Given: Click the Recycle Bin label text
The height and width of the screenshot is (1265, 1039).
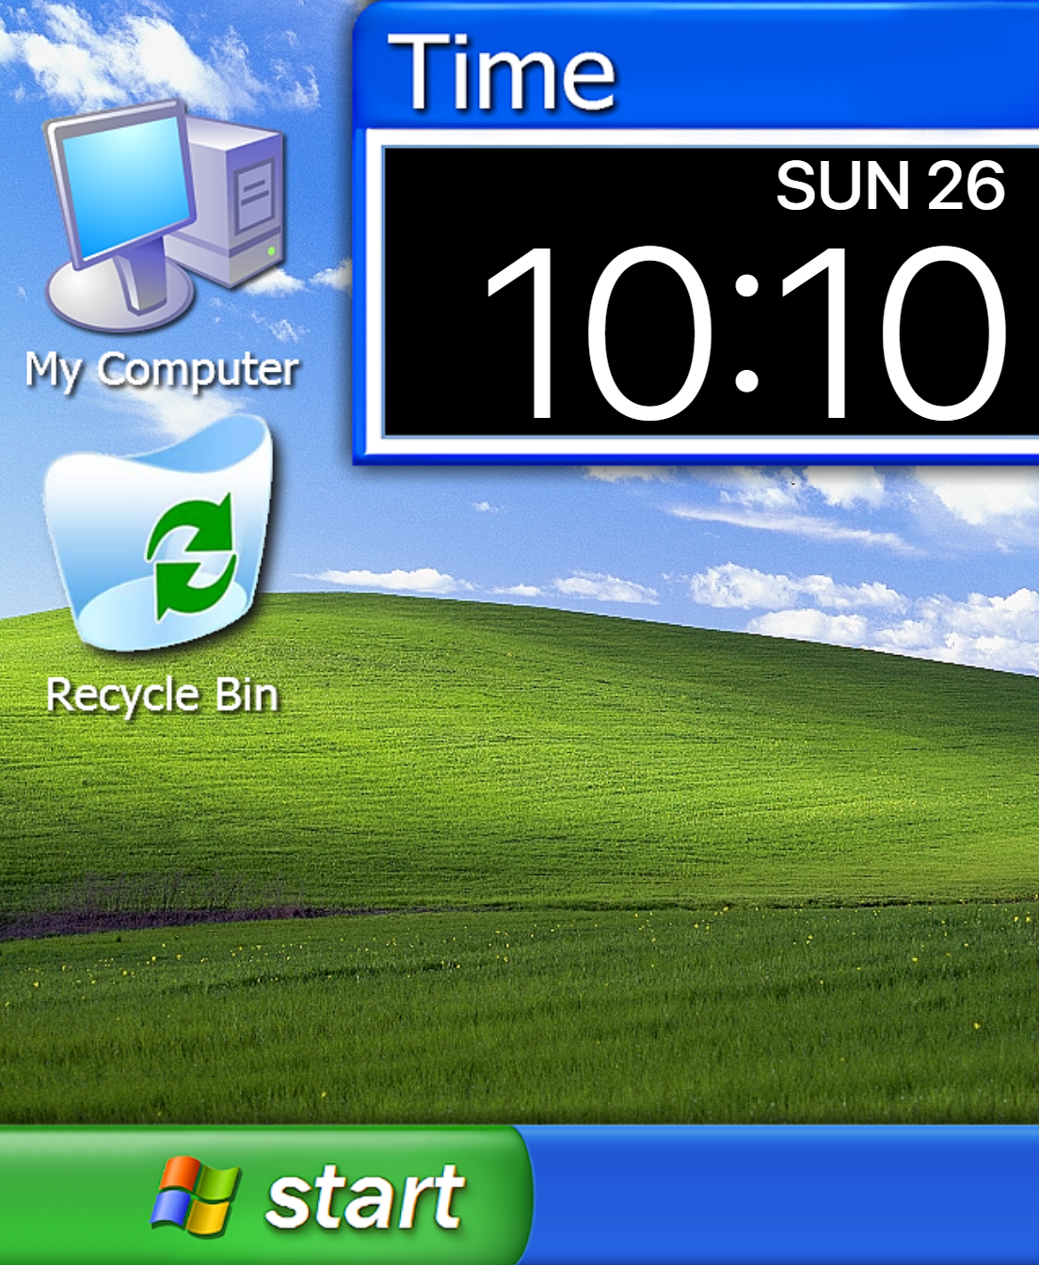Looking at the screenshot, I should tap(163, 696).
